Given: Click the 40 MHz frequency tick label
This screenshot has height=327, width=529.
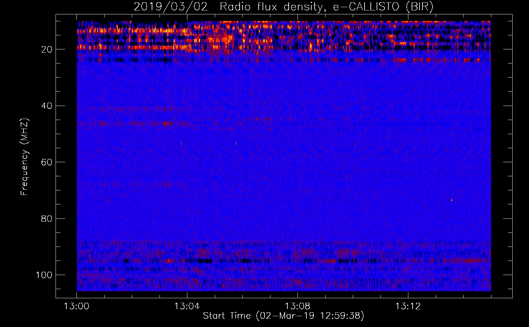Looking at the screenshot, I should tap(47, 106).
